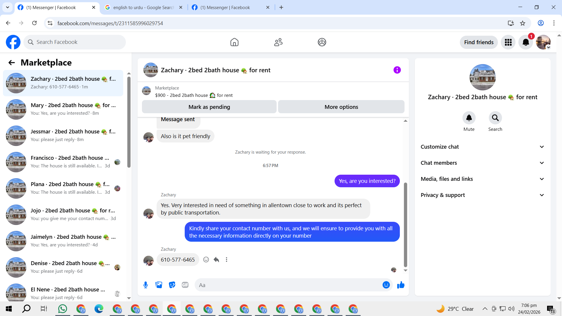The width and height of the screenshot is (562, 316).
Task: Attach a photo using the image icon
Action: [x=159, y=285]
